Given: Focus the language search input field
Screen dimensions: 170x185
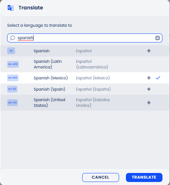Looking at the screenshot, I should click(x=85, y=38).
